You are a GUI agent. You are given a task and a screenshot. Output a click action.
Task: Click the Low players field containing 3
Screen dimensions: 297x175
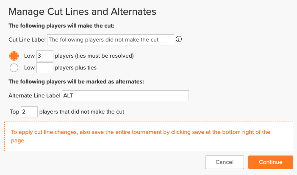pyautogui.click(x=45, y=56)
